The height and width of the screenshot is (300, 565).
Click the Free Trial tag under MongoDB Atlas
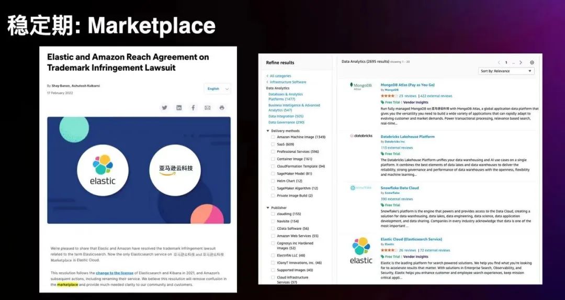pos(390,103)
